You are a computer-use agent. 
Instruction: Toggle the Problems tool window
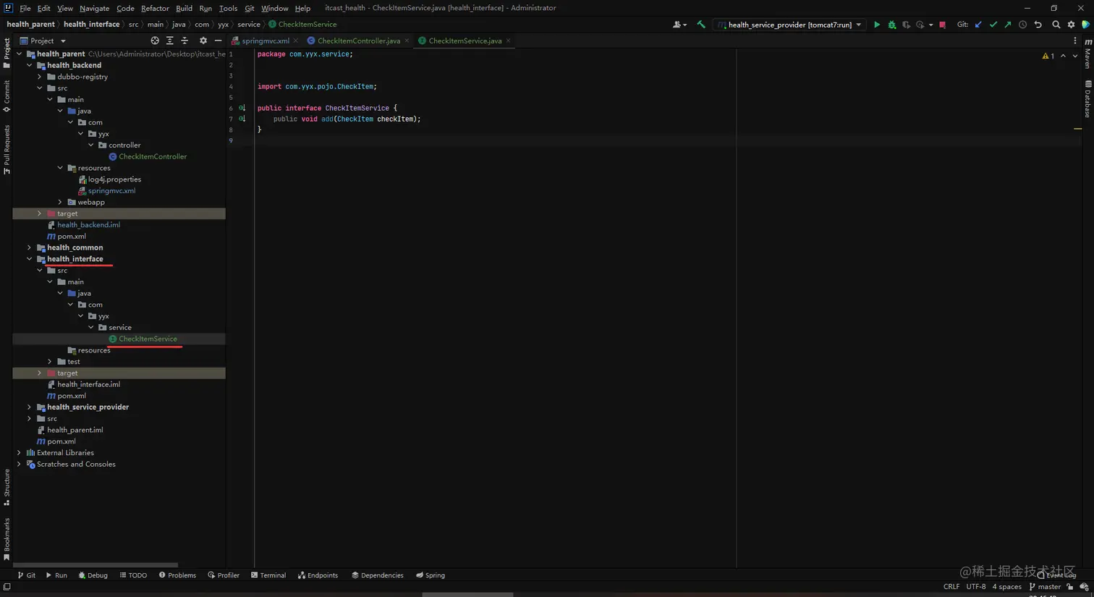(x=177, y=575)
